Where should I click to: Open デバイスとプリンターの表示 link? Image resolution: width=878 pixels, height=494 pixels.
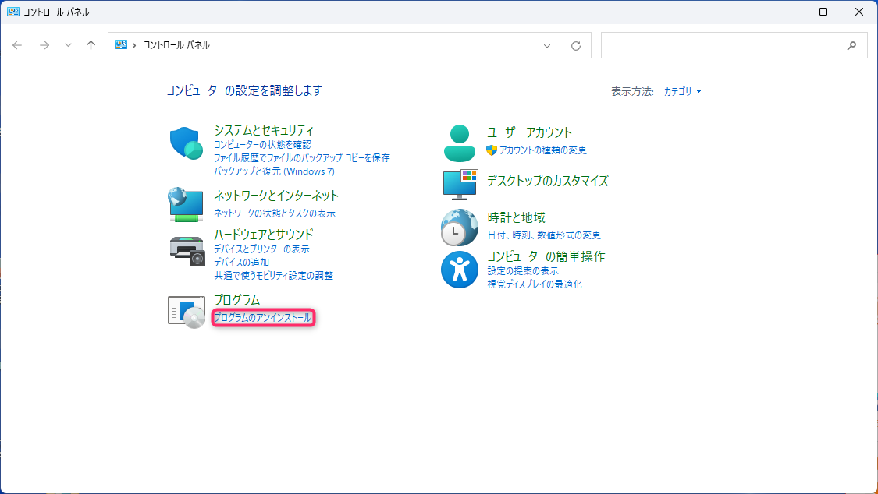point(261,249)
